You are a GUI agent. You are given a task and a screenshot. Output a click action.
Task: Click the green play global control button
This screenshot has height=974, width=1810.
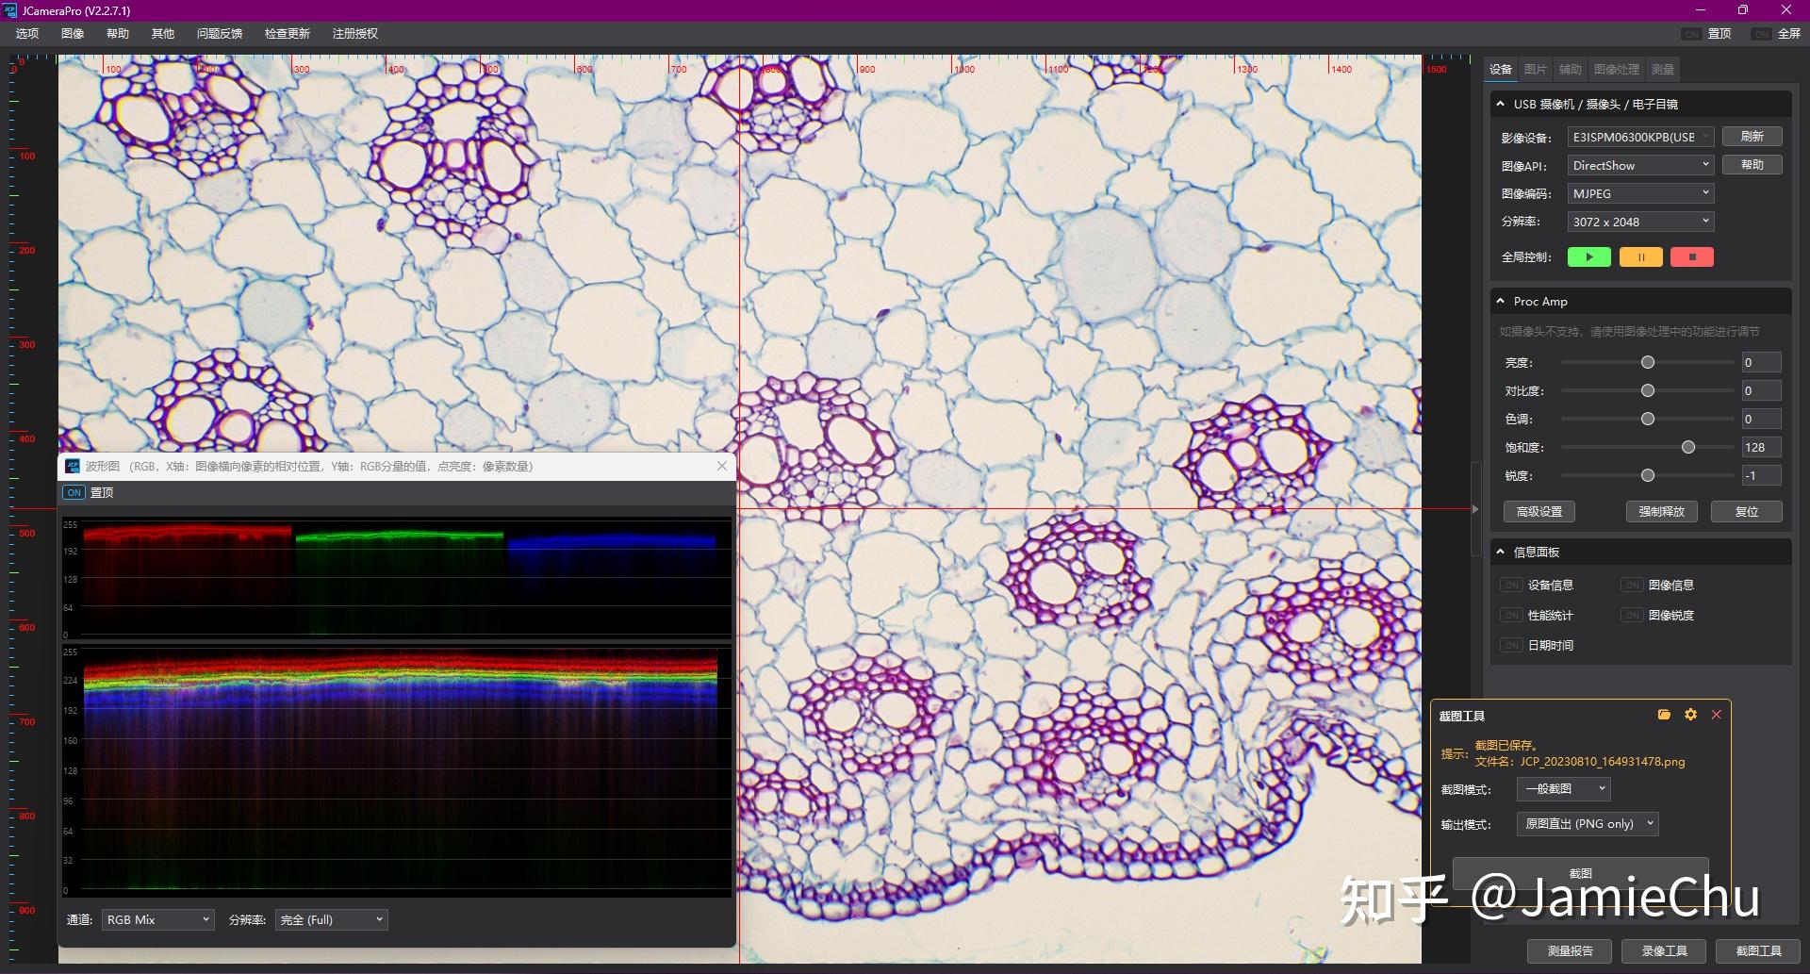click(x=1588, y=256)
